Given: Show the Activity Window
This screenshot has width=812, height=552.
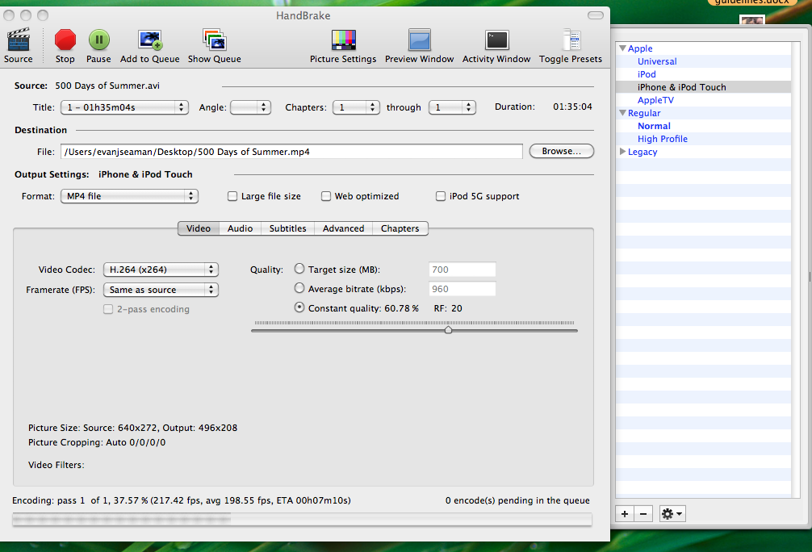Looking at the screenshot, I should (496, 40).
